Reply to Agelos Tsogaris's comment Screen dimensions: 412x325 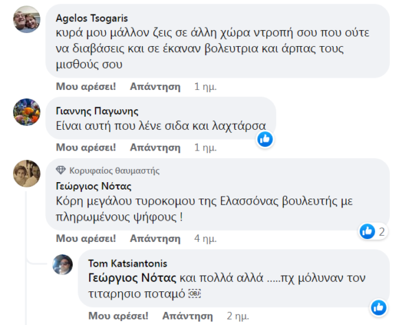tap(155, 87)
